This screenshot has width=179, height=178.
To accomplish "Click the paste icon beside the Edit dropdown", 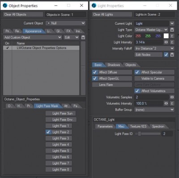I will click(83, 37).
